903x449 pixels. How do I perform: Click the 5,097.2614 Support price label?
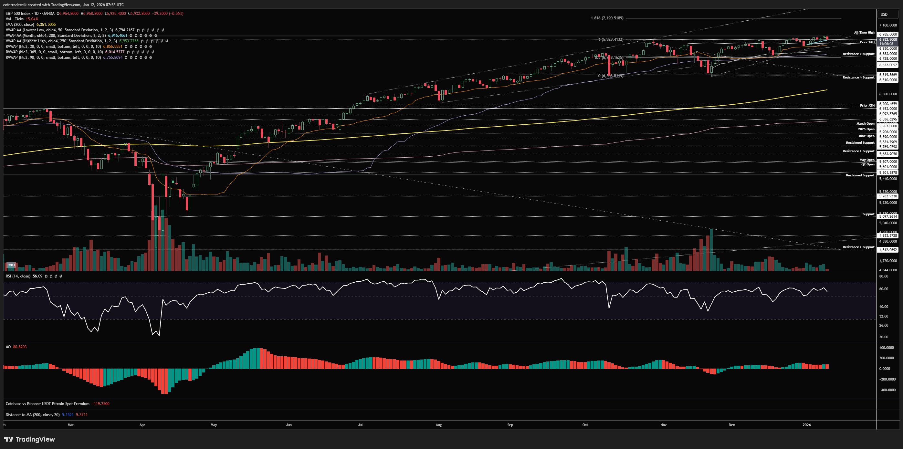pos(887,217)
